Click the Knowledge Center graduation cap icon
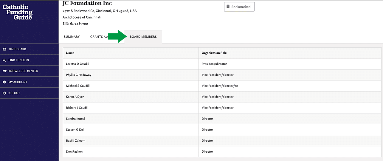 [x=4, y=71]
